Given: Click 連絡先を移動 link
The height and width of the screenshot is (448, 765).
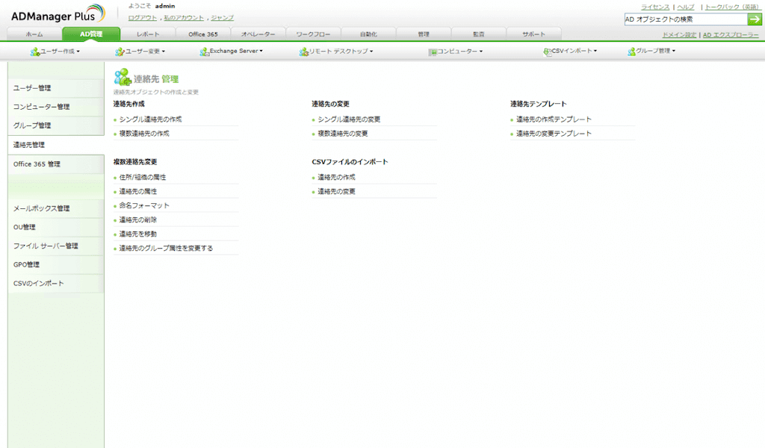Looking at the screenshot, I should tap(138, 234).
